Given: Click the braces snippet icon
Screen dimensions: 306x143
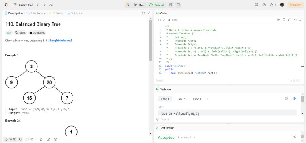Looking at the screenshot, I should click(x=290, y=20).
